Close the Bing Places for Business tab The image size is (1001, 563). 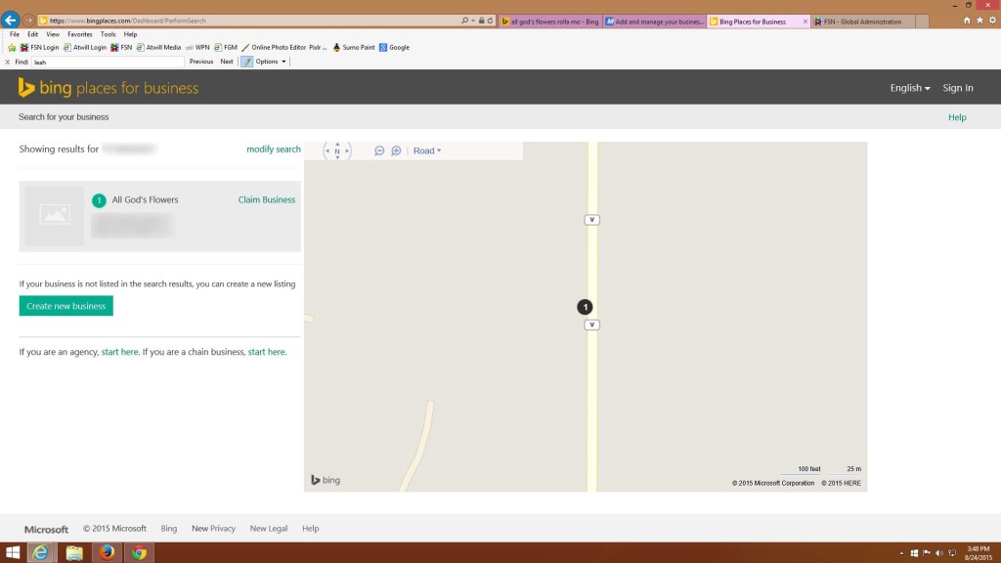[805, 22]
